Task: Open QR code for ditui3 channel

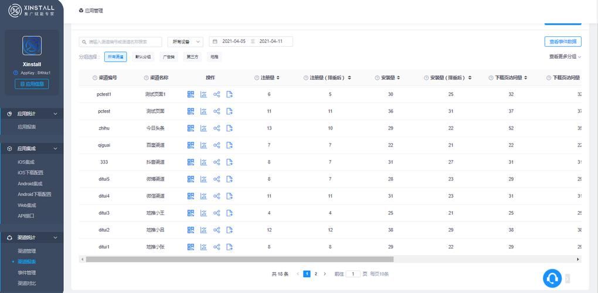Action: coord(191,213)
